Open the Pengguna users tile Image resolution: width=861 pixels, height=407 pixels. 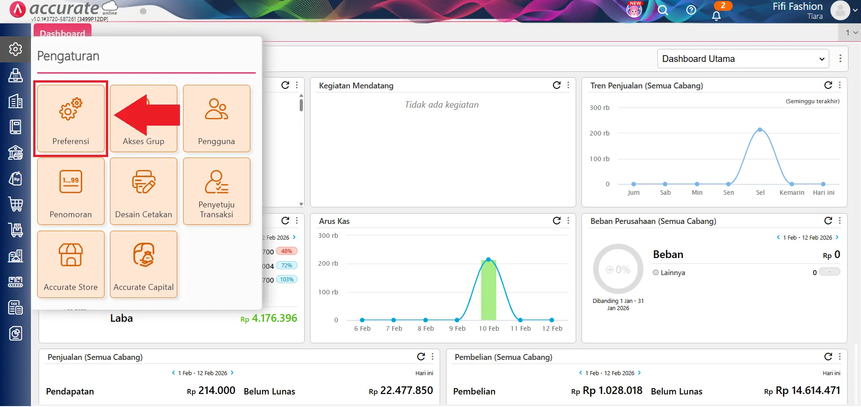216,119
